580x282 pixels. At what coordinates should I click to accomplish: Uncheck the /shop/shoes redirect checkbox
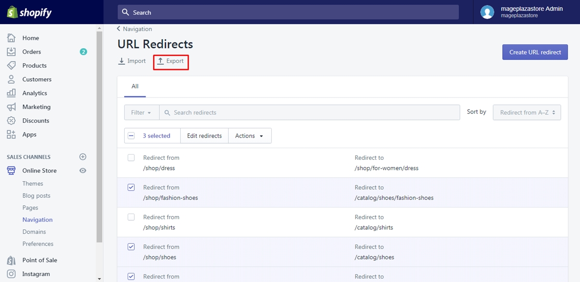point(131,247)
